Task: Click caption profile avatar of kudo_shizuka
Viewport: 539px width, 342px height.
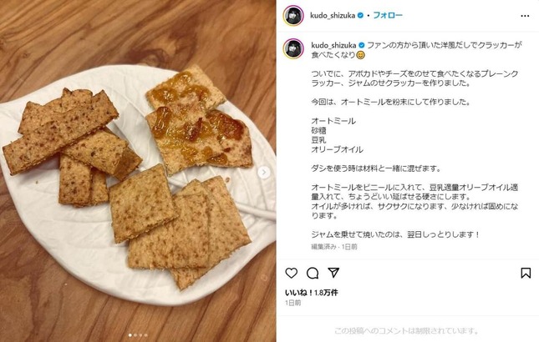Action: [293, 48]
